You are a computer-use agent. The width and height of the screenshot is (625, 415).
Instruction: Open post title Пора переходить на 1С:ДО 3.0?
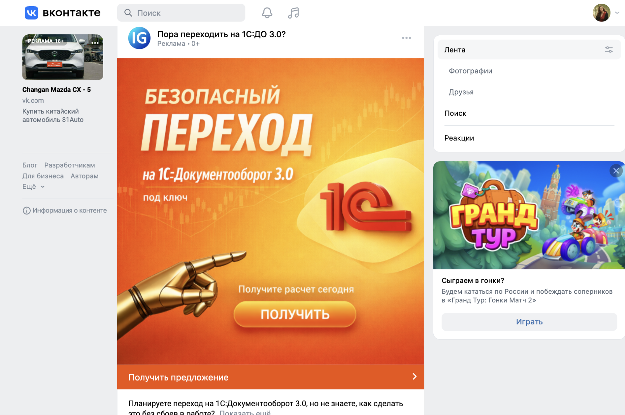(x=221, y=34)
